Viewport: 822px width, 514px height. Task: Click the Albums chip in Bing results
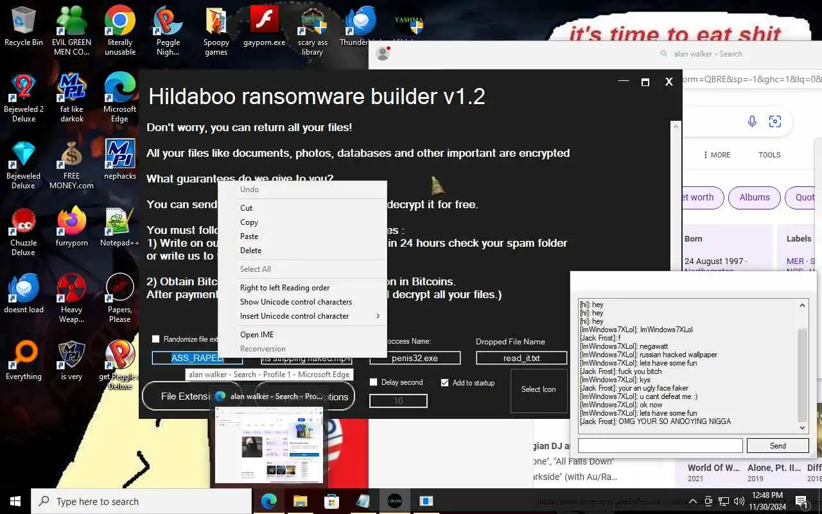[754, 197]
